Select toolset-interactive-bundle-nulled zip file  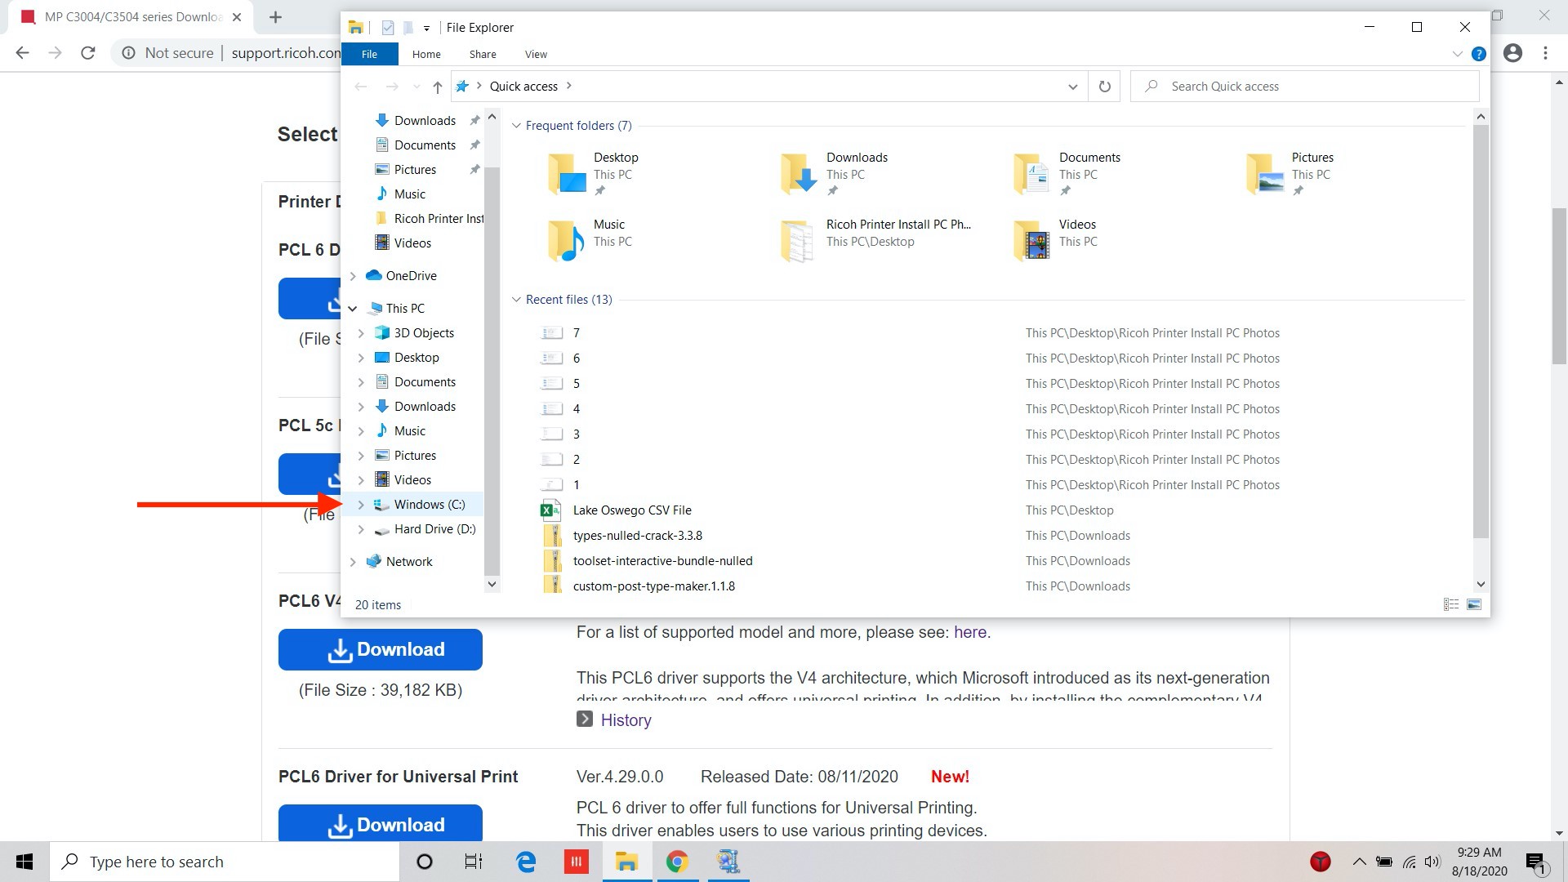pos(662,561)
